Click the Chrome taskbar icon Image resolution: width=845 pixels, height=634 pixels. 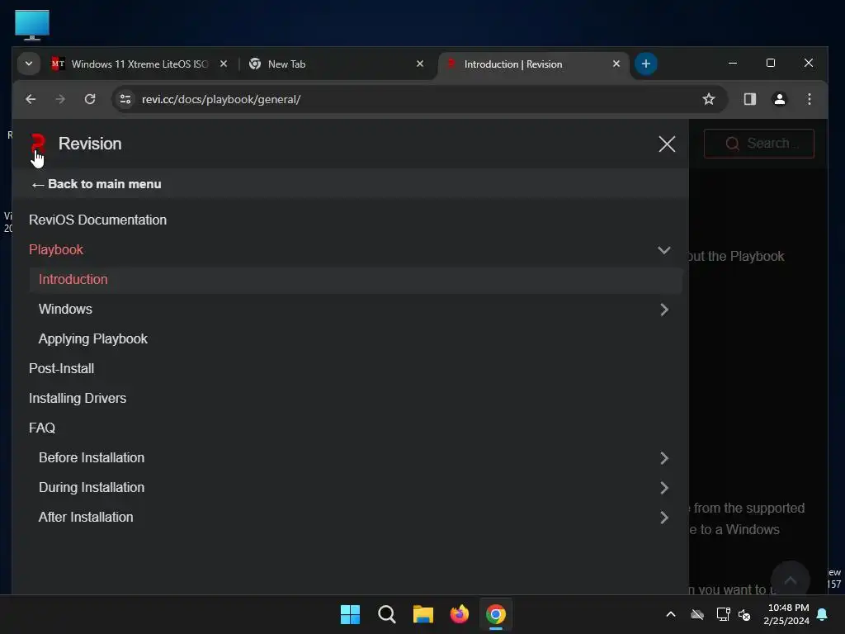496,614
